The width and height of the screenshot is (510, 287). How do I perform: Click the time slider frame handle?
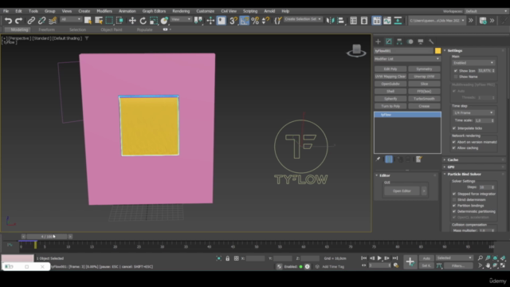[x=47, y=237]
